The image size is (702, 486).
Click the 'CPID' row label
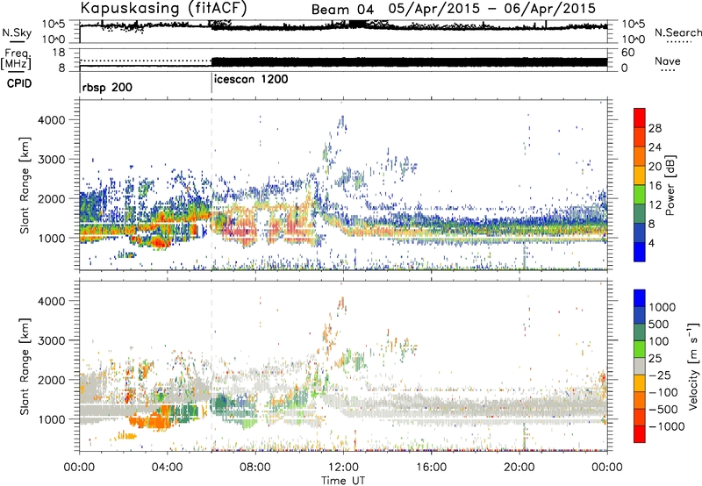19,83
